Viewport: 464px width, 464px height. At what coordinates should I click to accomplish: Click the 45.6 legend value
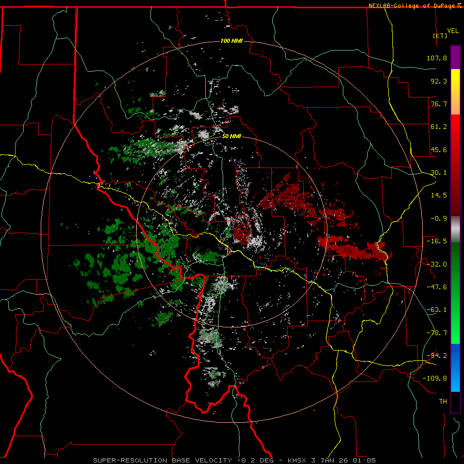[x=439, y=150]
